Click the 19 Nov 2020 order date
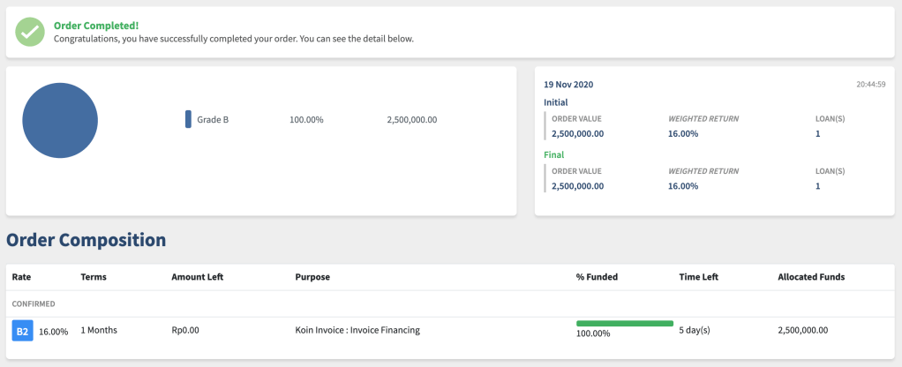This screenshot has width=902, height=367. point(568,85)
